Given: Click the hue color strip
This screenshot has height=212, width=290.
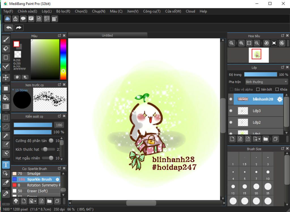Looking at the screenshot, I should [x=63, y=59].
